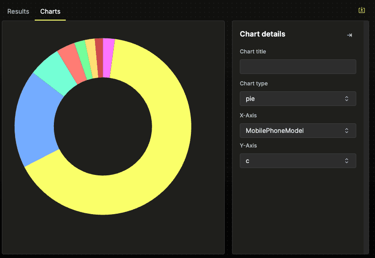Open the Chart type dropdown showing pie

tap(297, 99)
